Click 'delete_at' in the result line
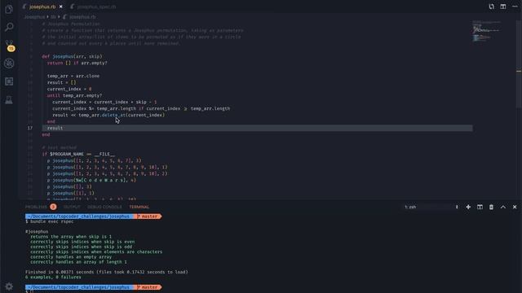 coord(114,115)
